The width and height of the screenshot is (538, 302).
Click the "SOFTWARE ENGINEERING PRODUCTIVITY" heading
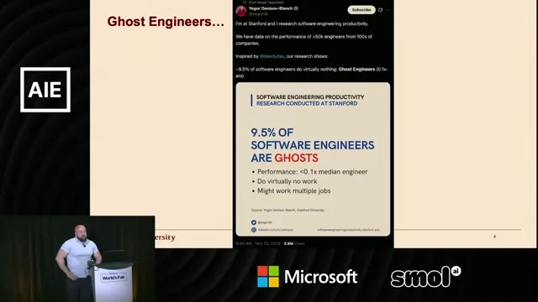[x=310, y=97]
